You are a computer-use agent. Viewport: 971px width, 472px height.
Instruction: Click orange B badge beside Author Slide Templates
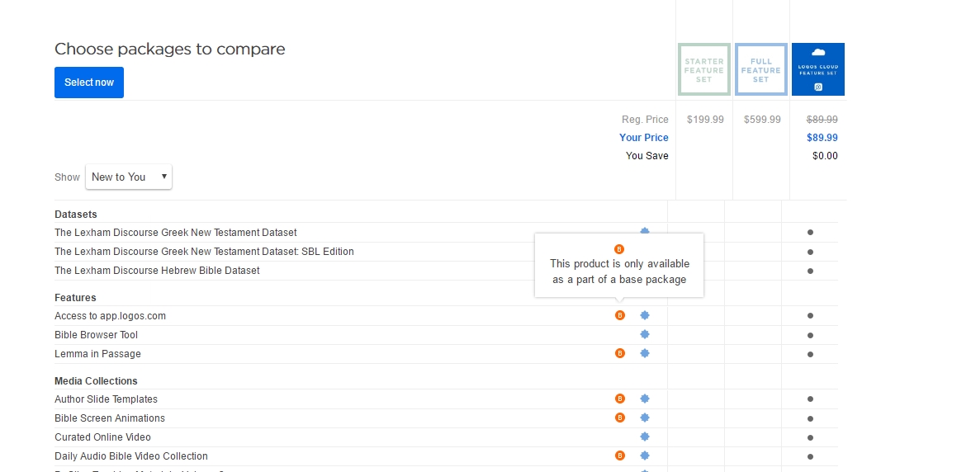click(x=620, y=399)
